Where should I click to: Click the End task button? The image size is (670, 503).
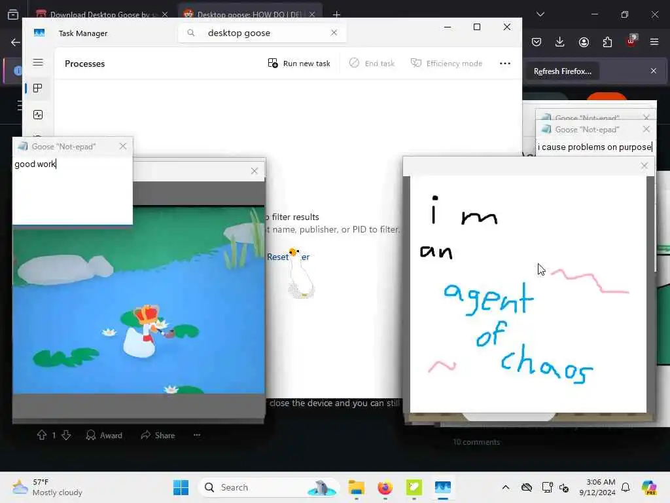tap(372, 64)
